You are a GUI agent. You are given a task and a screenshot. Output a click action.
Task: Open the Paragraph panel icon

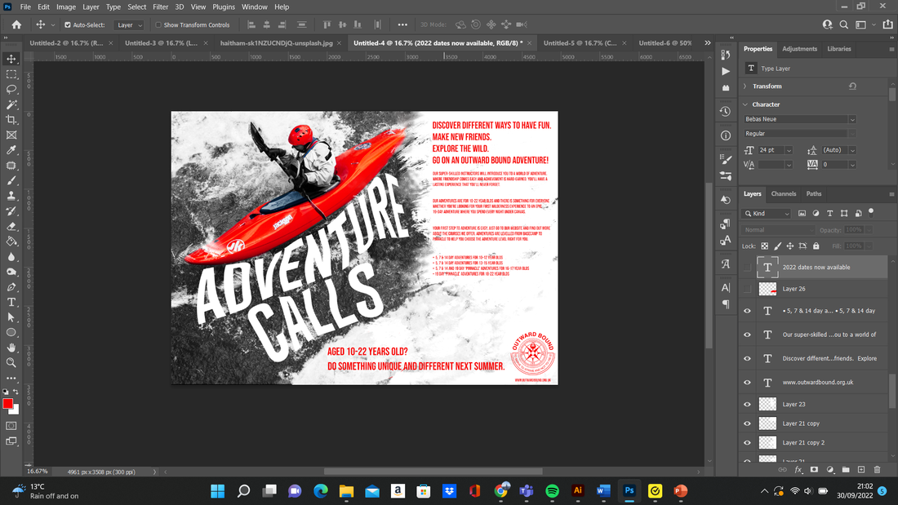tap(726, 304)
